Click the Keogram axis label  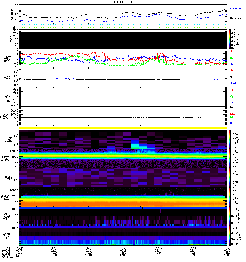[x=10, y=39]
